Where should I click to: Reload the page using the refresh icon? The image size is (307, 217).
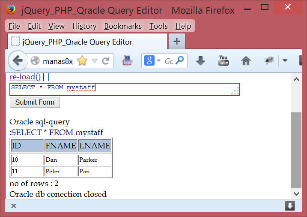105,61
